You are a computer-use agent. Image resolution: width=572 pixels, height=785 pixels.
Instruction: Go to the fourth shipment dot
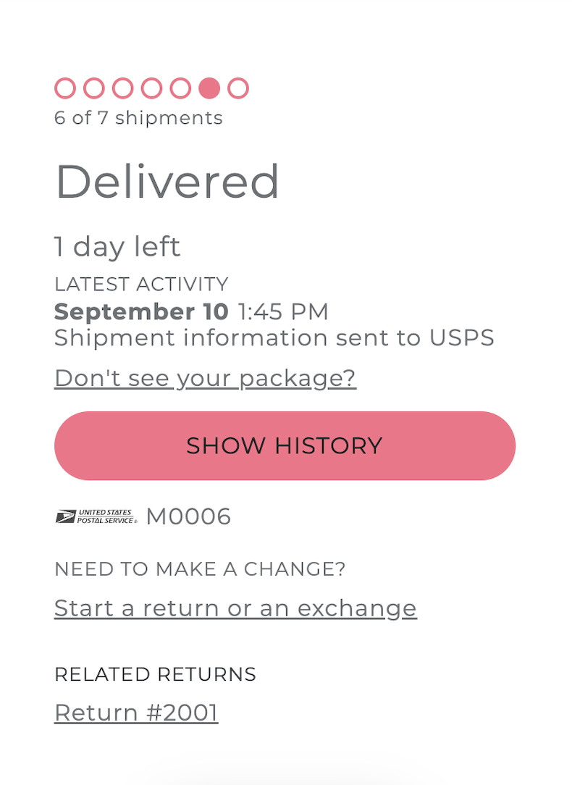(151, 88)
